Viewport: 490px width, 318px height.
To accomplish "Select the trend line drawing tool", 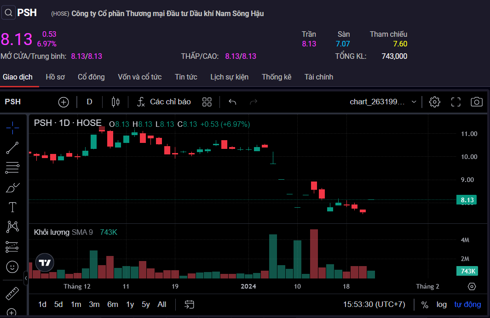I will pos(12,148).
